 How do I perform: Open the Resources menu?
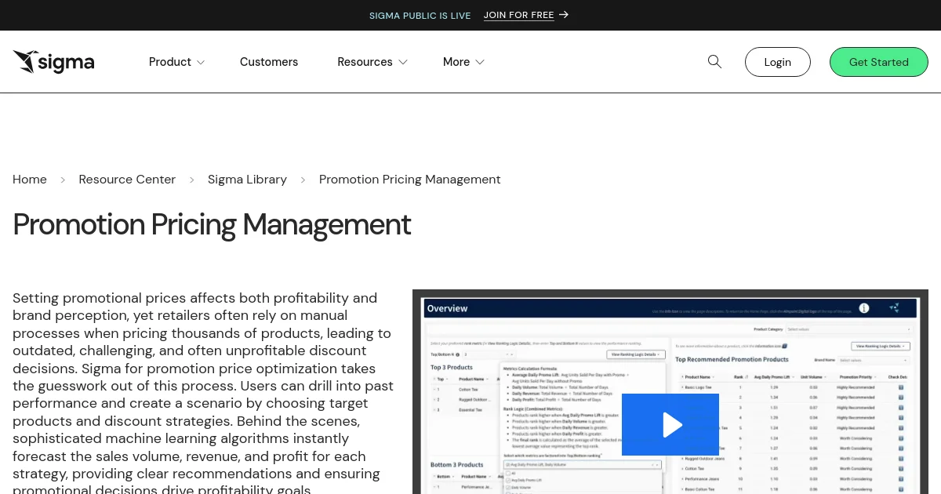click(x=365, y=62)
